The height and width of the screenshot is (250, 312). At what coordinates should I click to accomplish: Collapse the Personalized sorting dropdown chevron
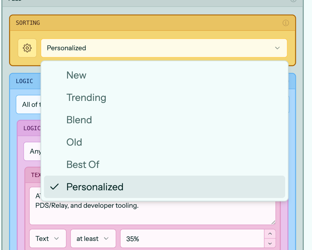(x=277, y=48)
